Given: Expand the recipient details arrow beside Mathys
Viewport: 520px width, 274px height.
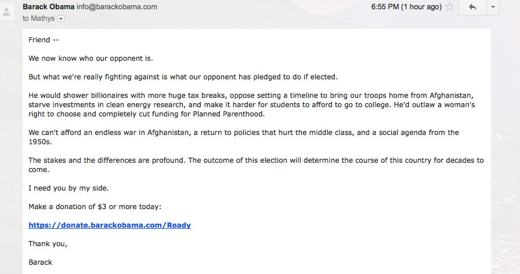Looking at the screenshot, I should click(x=61, y=19).
